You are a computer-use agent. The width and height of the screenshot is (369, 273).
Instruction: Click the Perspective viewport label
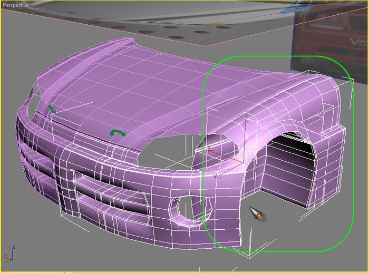[15, 4]
